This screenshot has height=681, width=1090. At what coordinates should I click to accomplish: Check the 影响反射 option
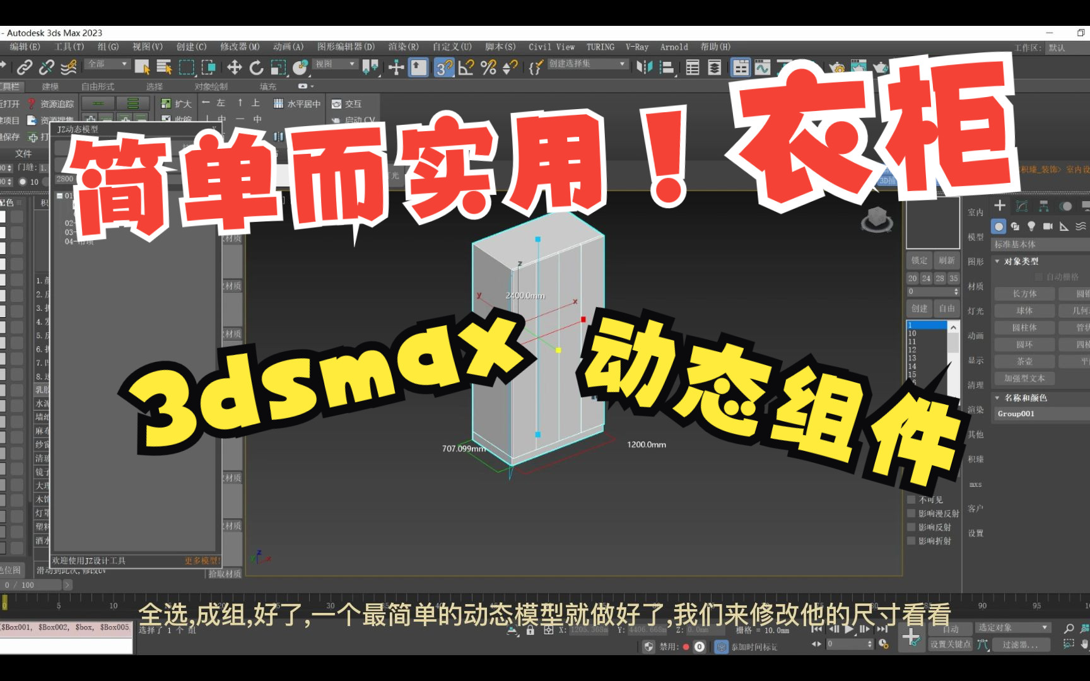(x=911, y=527)
